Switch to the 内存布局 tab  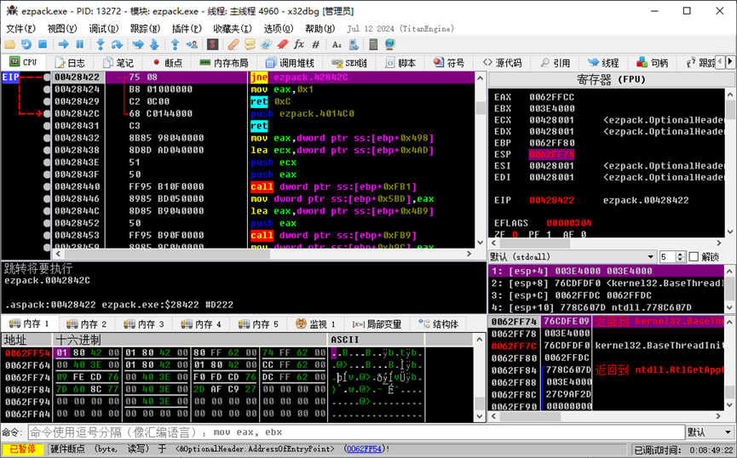[224, 62]
